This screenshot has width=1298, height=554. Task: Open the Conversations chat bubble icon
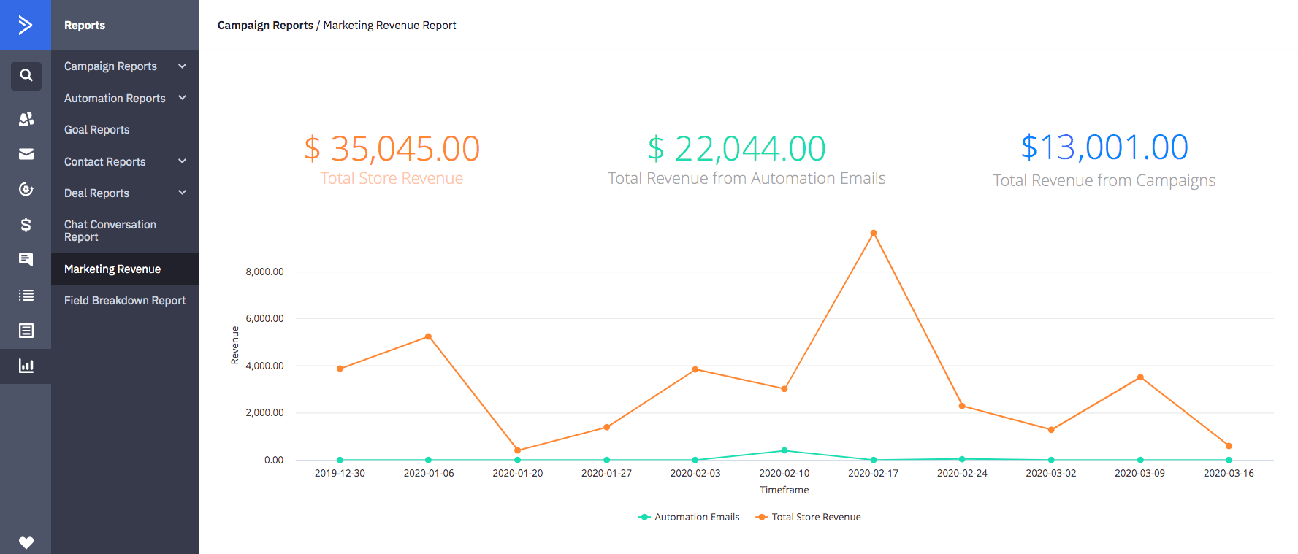point(26,260)
